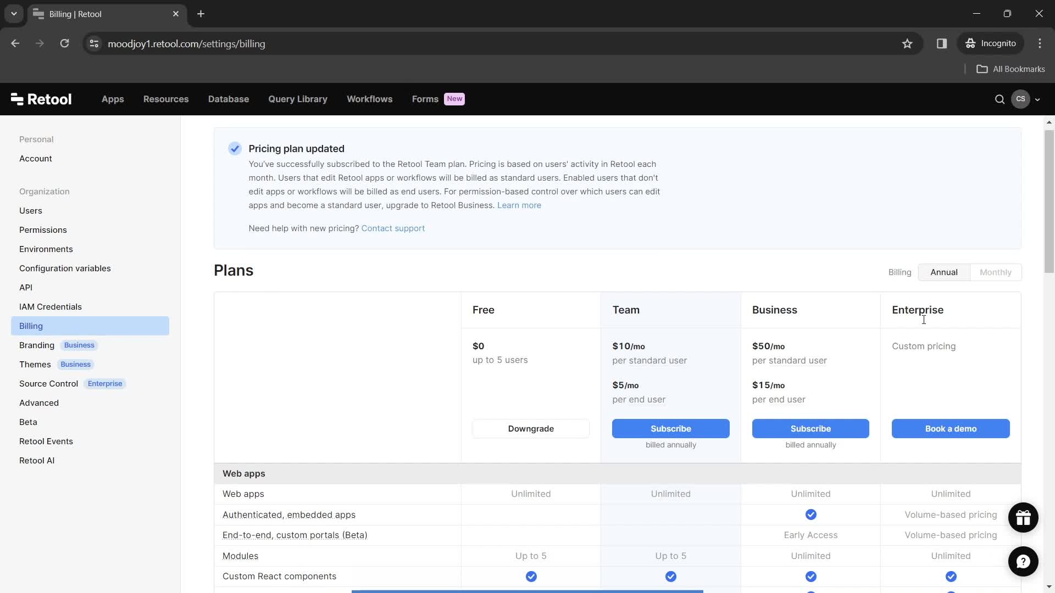Reload the page with the browser refresh icon

tap(64, 43)
